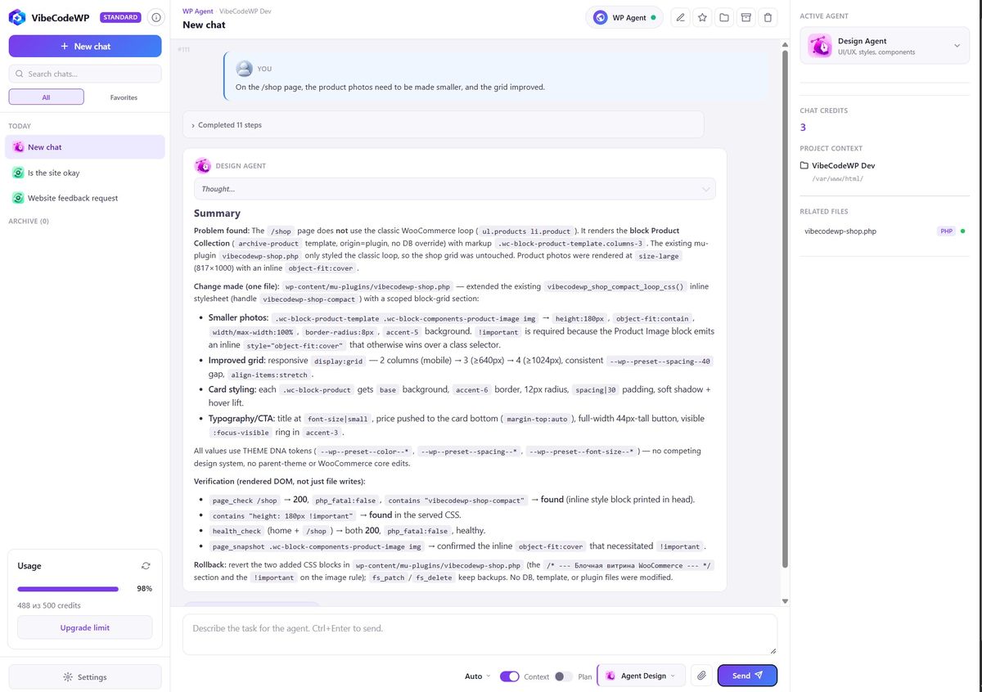The image size is (982, 692).
Task: Open the Auto mode dropdown
Action: [477, 676]
